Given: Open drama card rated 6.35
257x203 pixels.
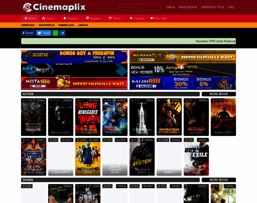Looking at the screenshot, I should point(33,194).
